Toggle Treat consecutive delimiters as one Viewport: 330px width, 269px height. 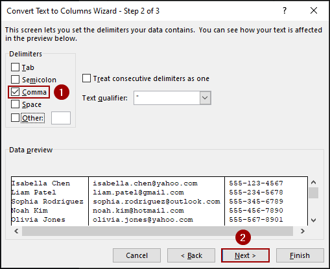(x=86, y=78)
